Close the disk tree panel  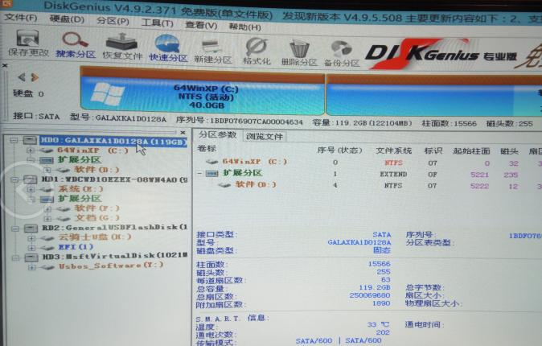point(183,132)
